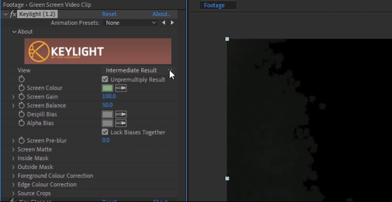Toggle Unpremultiply Result checkbox

(x=104, y=79)
